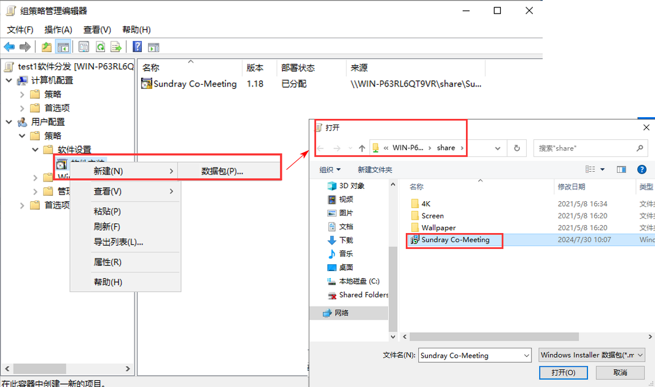Click the change view icon in the Open dialog
This screenshot has width=655, height=387.
point(591,169)
